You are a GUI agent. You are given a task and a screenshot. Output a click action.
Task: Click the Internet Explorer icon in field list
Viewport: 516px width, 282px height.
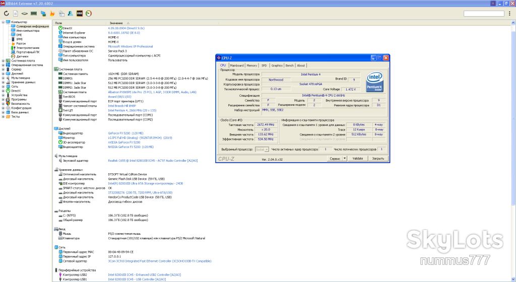point(60,33)
